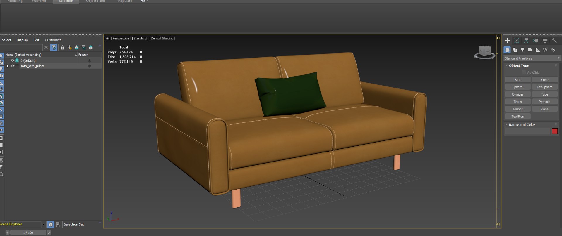Open the Customize menu in explorer
This screenshot has height=236, width=562.
point(53,40)
